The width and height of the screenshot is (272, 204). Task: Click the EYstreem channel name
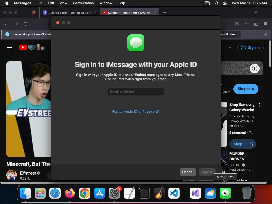tap(28, 173)
